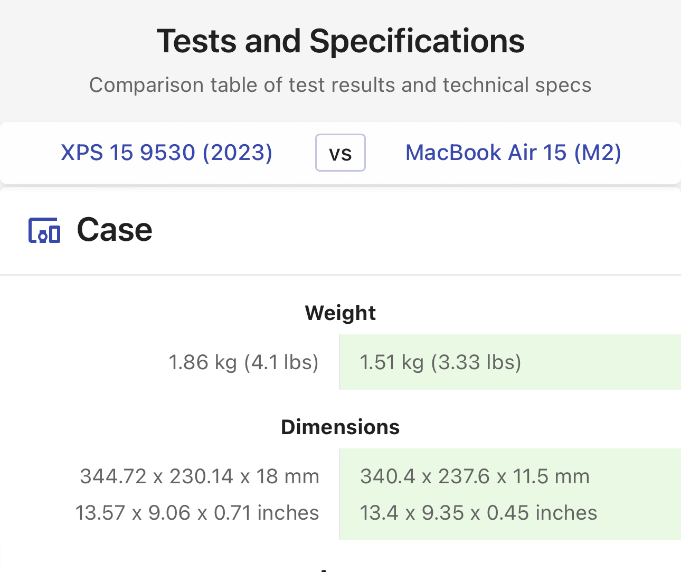Click the 1.86 kg (4.1 lbs) weight value
Viewport: 681px width, 572px height.
click(243, 362)
